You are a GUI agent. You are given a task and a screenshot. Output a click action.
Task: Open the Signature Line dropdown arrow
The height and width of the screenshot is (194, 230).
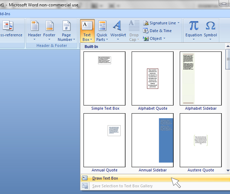pos(178,23)
